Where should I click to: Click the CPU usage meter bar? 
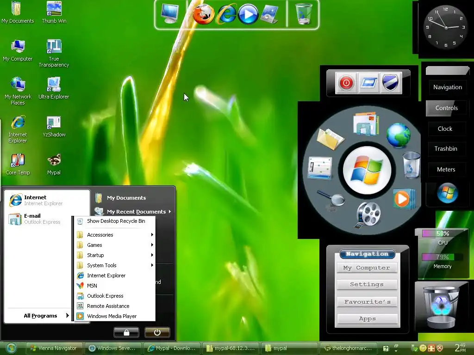(x=442, y=233)
